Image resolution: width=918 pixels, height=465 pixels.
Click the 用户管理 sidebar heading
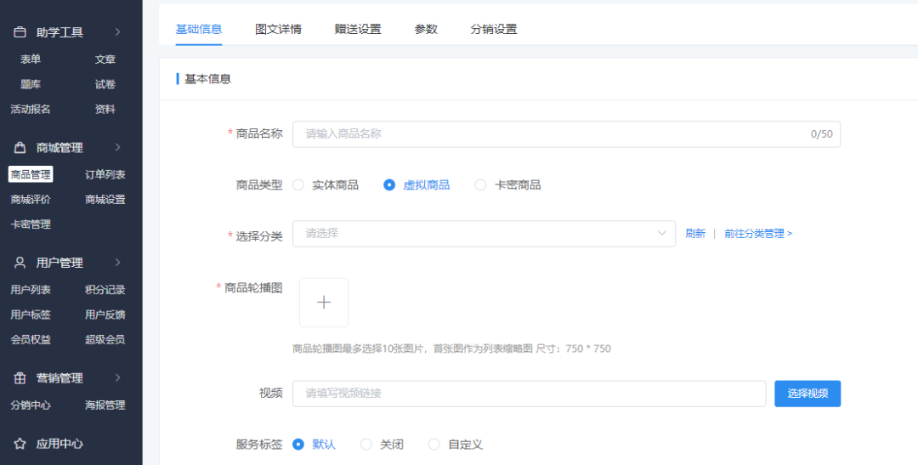click(59, 263)
